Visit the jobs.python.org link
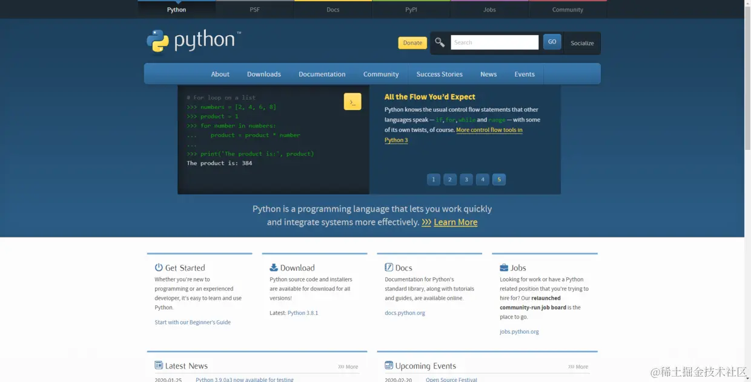Viewport: 751px width, 382px height. tap(519, 332)
